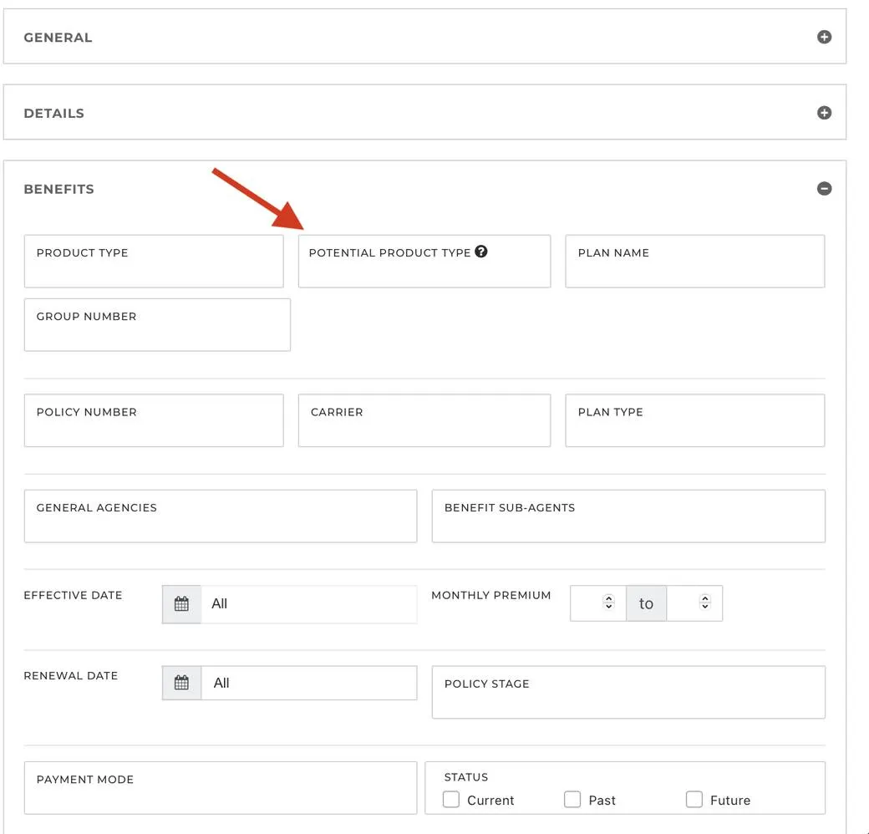Expand the General section plus icon

point(824,37)
